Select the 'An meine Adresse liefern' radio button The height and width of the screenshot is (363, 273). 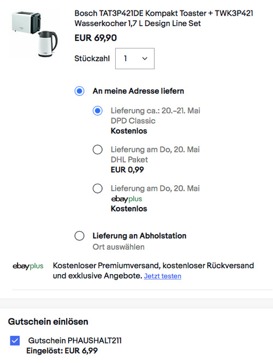pyautogui.click(x=79, y=91)
